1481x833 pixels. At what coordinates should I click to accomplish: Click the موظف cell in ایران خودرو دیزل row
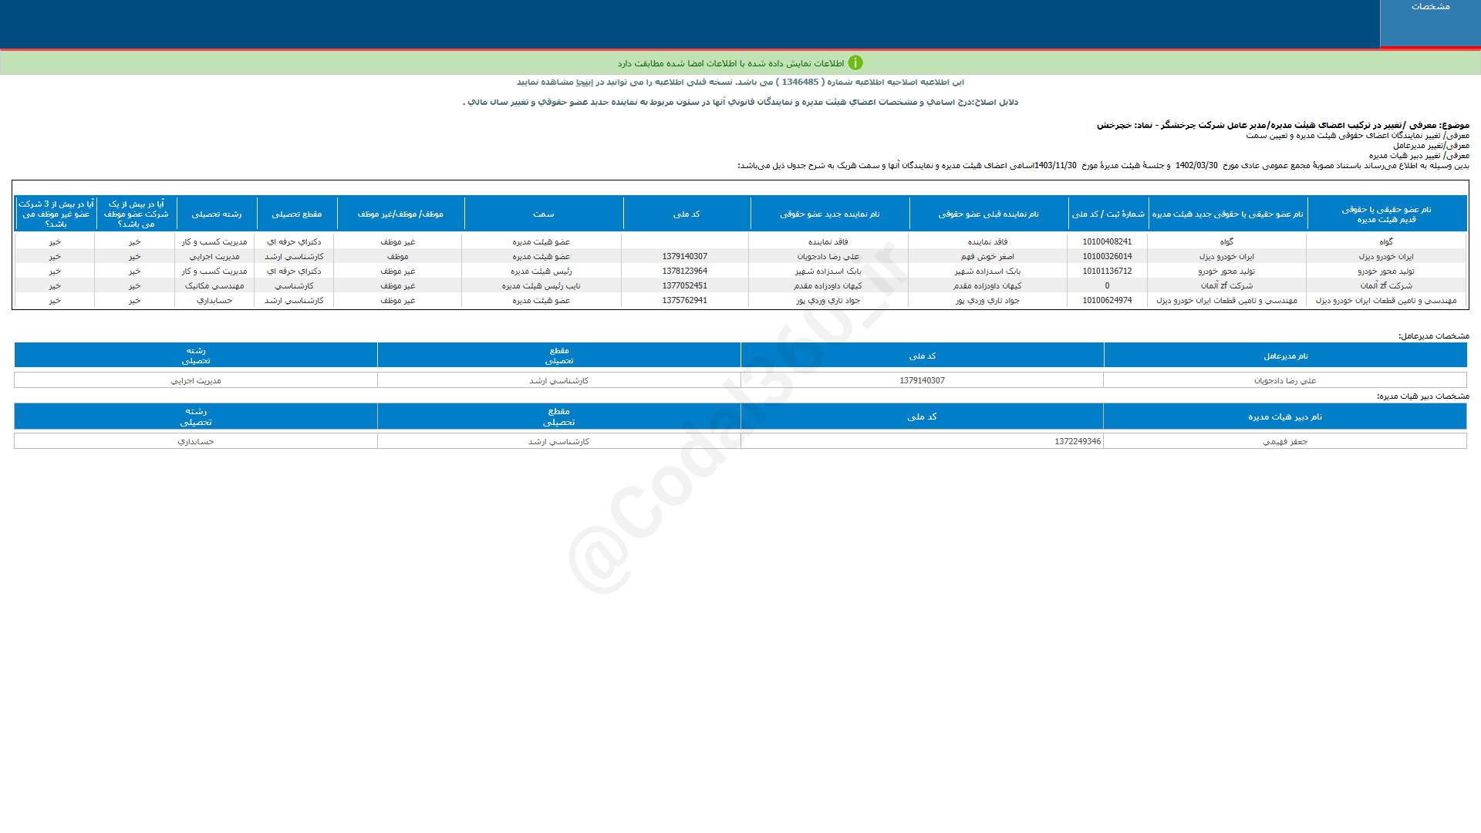click(x=397, y=257)
